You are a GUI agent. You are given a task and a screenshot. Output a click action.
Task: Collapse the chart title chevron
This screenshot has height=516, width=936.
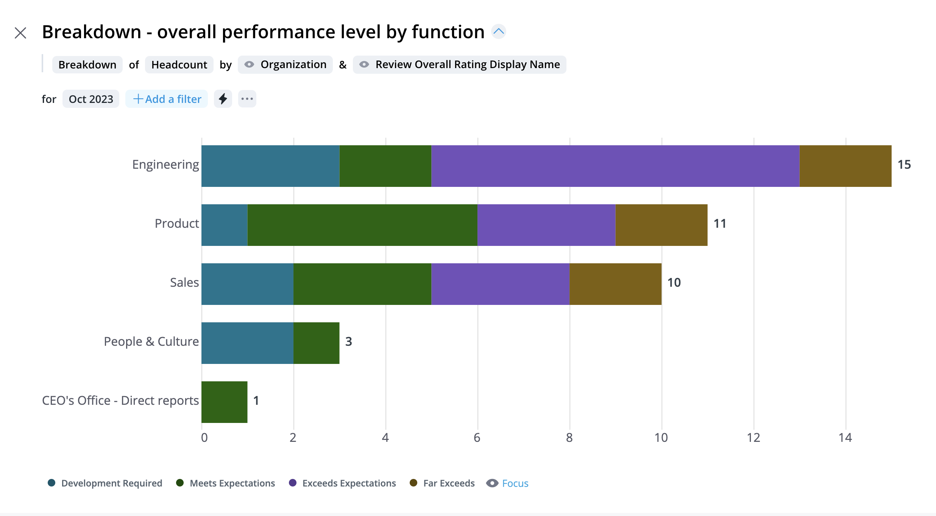pyautogui.click(x=499, y=32)
